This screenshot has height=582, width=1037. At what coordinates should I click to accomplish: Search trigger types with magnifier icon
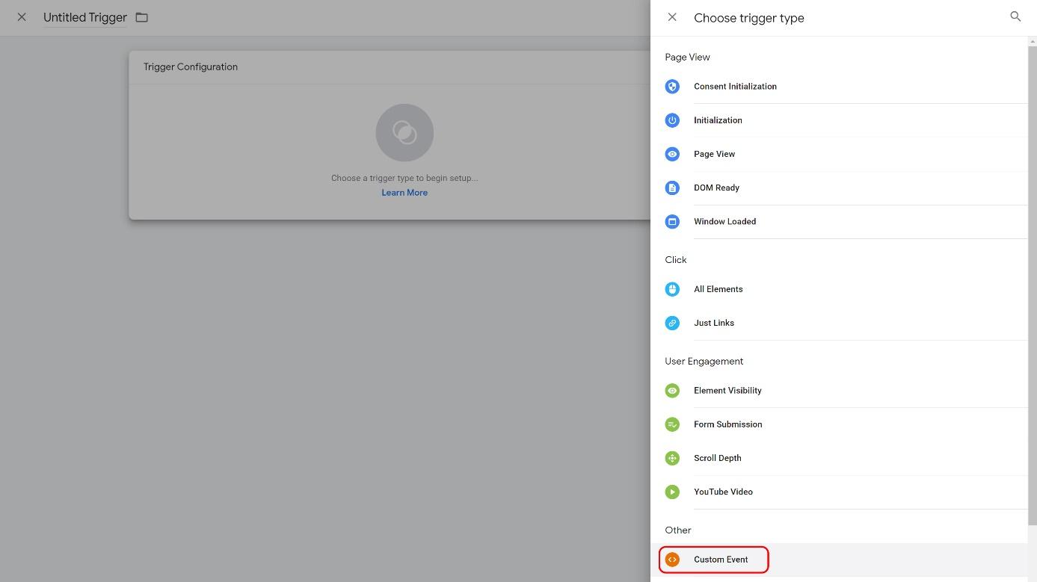coord(1015,16)
